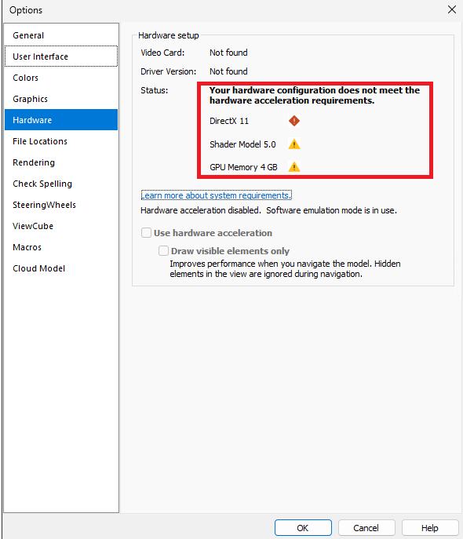This screenshot has height=539, width=463.
Task: Click the bold hardware configuration status message
Action: [315, 95]
